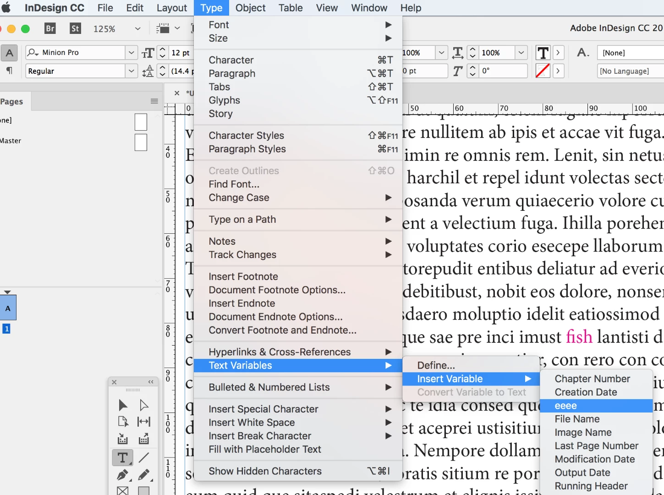The width and height of the screenshot is (664, 495).
Task: Select the Line tool
Action: pyautogui.click(x=144, y=457)
